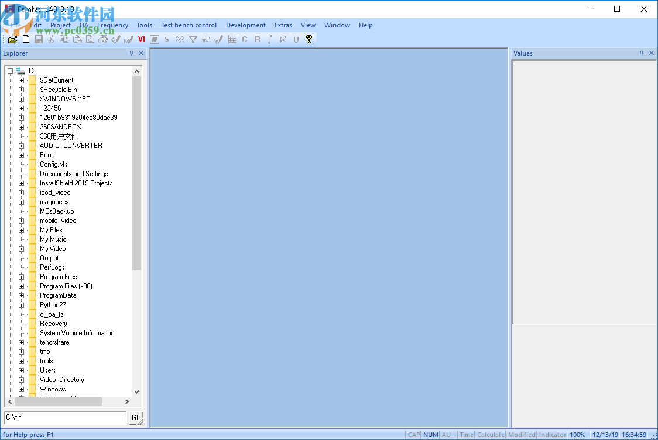The image size is (658, 440).
Task: Click the horizontal scroll right arrow
Action: [x=126, y=401]
